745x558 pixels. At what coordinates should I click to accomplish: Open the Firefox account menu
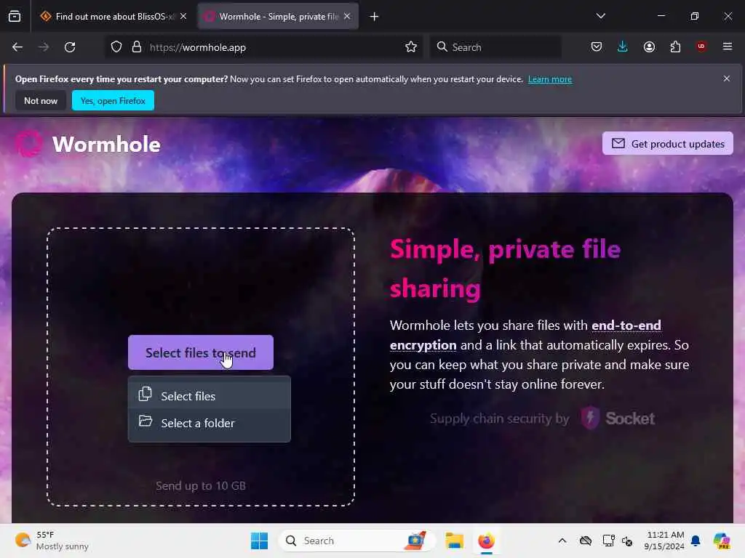pos(649,46)
